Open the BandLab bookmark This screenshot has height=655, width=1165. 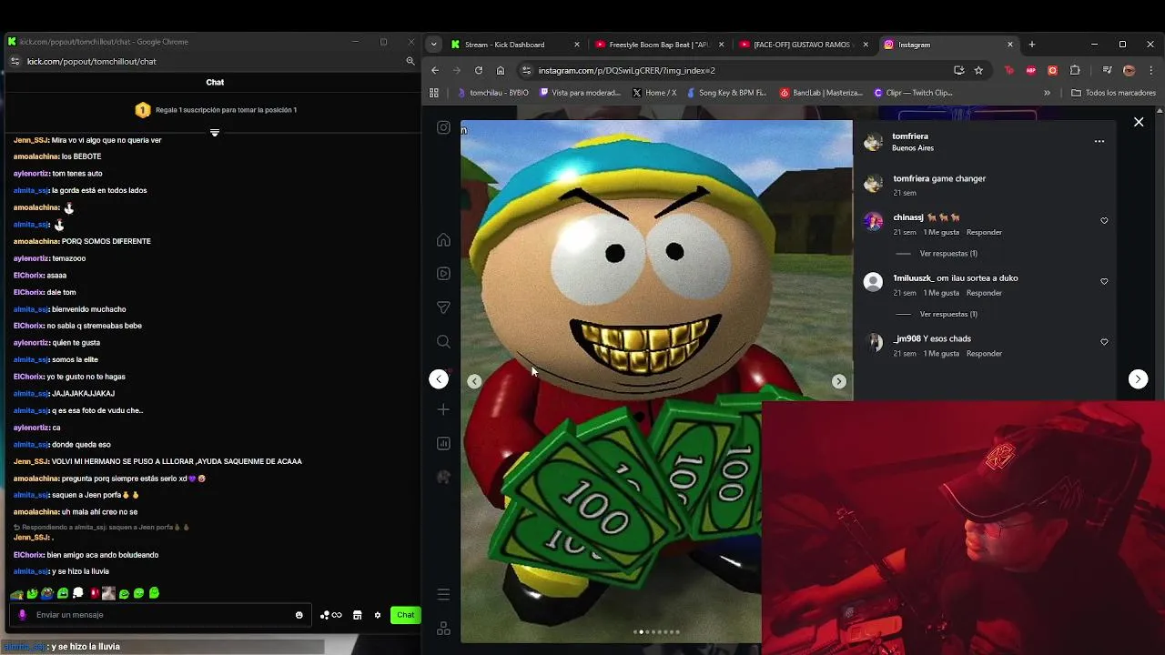[x=821, y=93]
